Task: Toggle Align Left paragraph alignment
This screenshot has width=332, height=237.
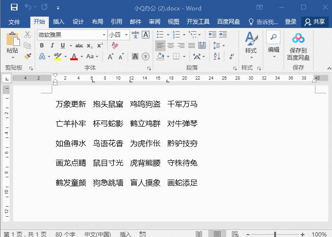Action: click(160, 46)
